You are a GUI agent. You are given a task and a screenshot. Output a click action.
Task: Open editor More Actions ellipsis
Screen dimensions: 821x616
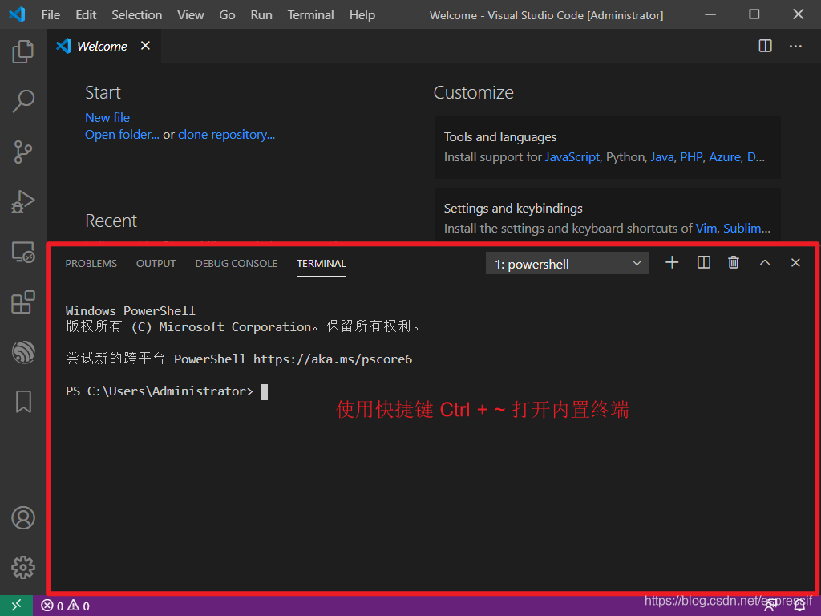(x=795, y=46)
